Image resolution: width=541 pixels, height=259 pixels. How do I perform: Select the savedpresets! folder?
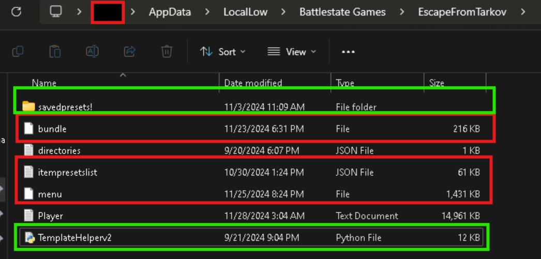pyautogui.click(x=65, y=107)
